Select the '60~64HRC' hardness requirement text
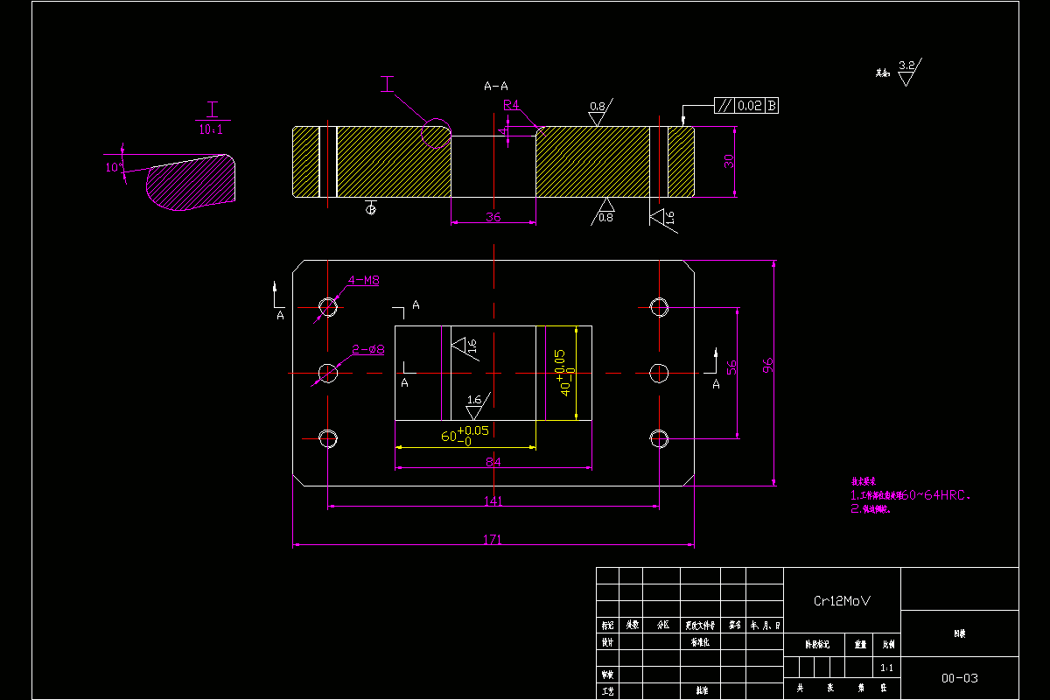Image resolution: width=1050 pixels, height=700 pixels. pos(935,495)
